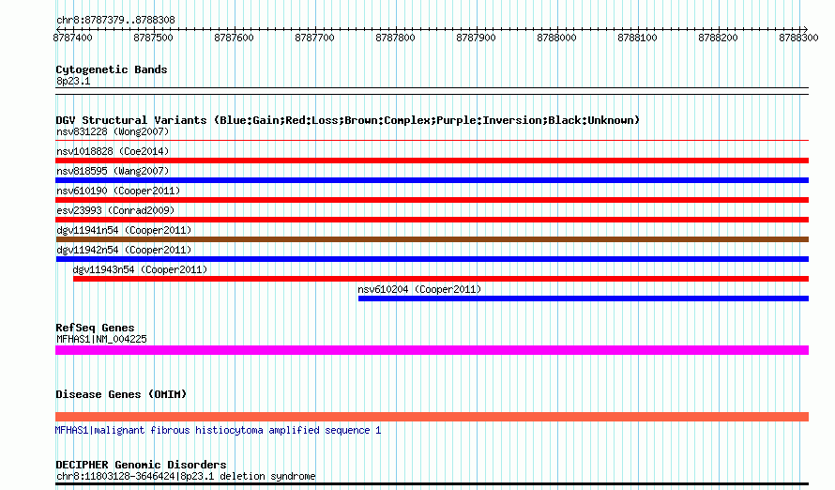Select the Disease Genes (OMIM) track heading
This screenshot has width=835, height=490.
121,394
